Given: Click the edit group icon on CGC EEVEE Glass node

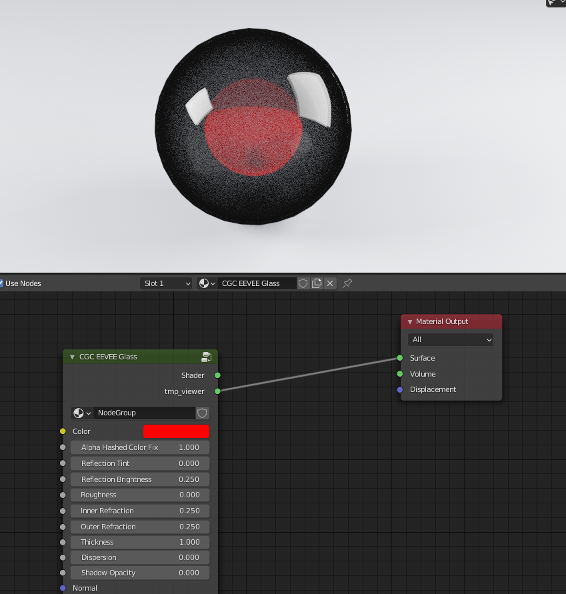Looking at the screenshot, I should tap(206, 357).
